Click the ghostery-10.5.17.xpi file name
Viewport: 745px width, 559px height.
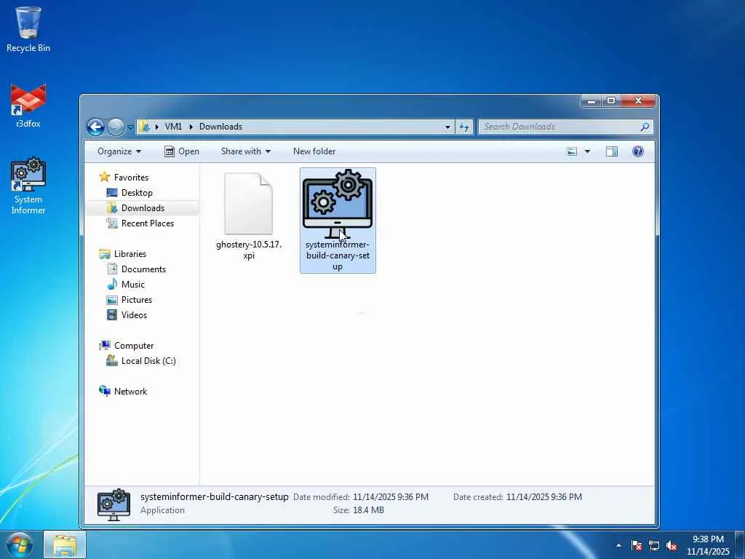coord(249,250)
